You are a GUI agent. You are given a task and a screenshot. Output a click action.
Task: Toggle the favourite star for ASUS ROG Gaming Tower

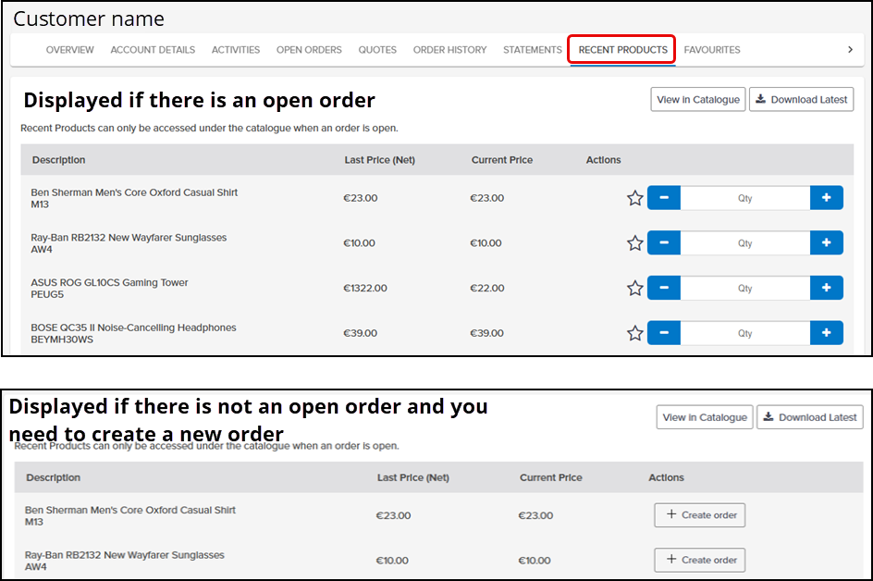click(x=635, y=288)
